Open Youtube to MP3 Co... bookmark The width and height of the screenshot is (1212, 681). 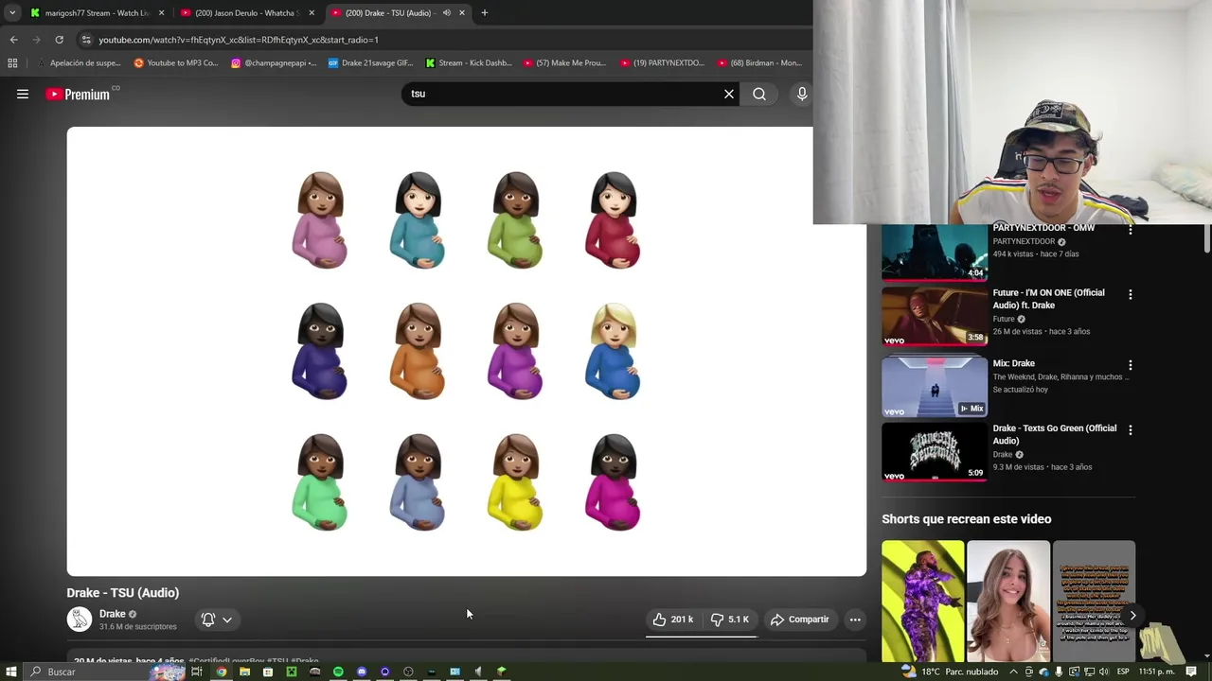click(176, 63)
